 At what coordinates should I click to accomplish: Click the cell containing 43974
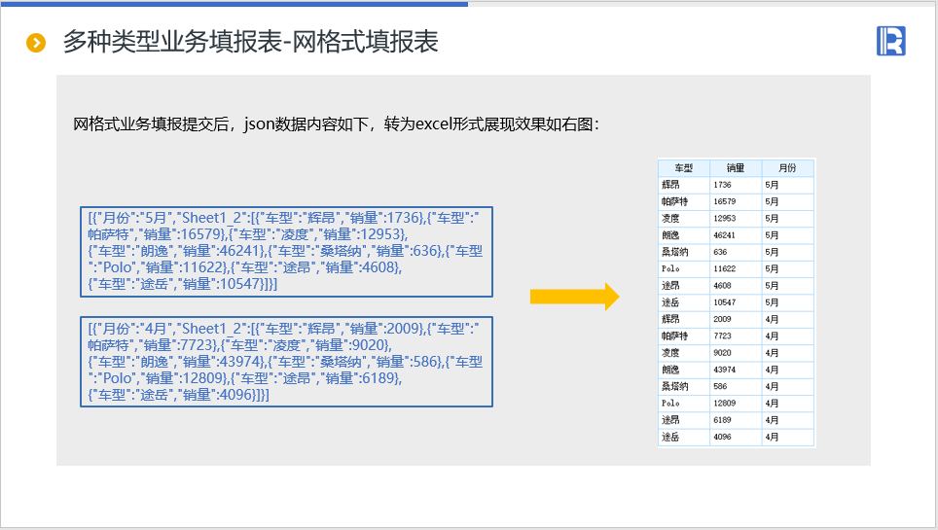click(x=735, y=370)
